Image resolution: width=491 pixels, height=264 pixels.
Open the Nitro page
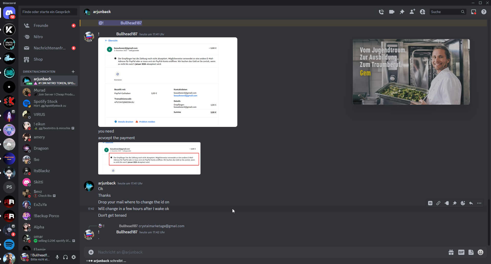tap(38, 37)
